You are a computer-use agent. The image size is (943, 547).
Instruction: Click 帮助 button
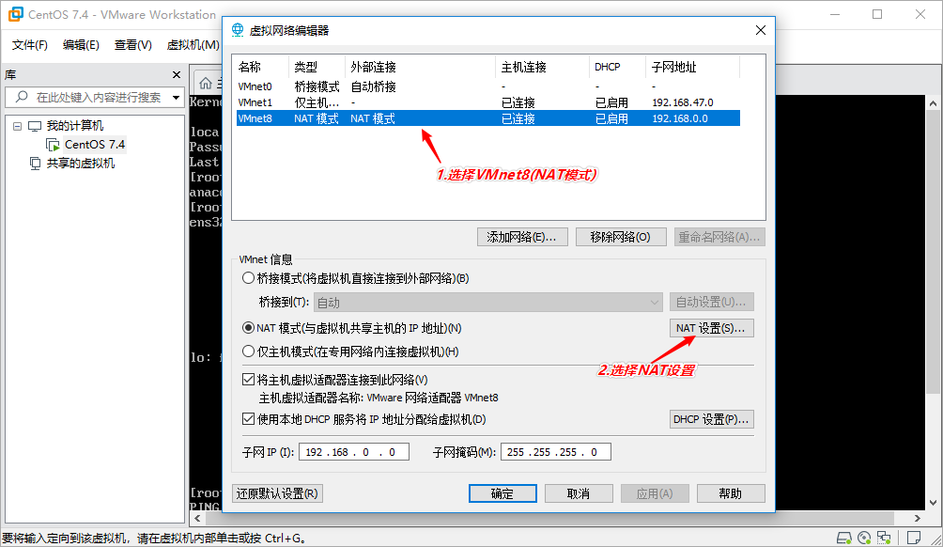(x=731, y=493)
